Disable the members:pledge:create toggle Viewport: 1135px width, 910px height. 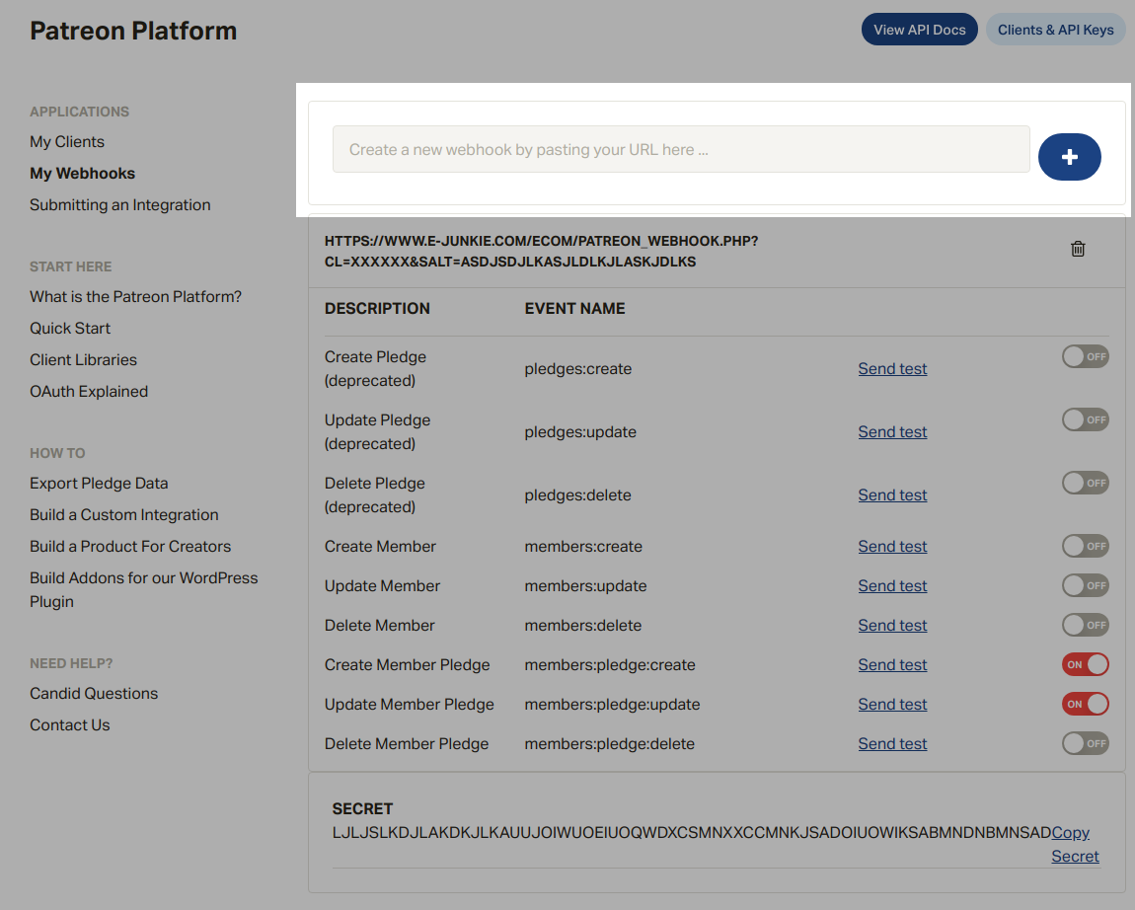click(1085, 664)
